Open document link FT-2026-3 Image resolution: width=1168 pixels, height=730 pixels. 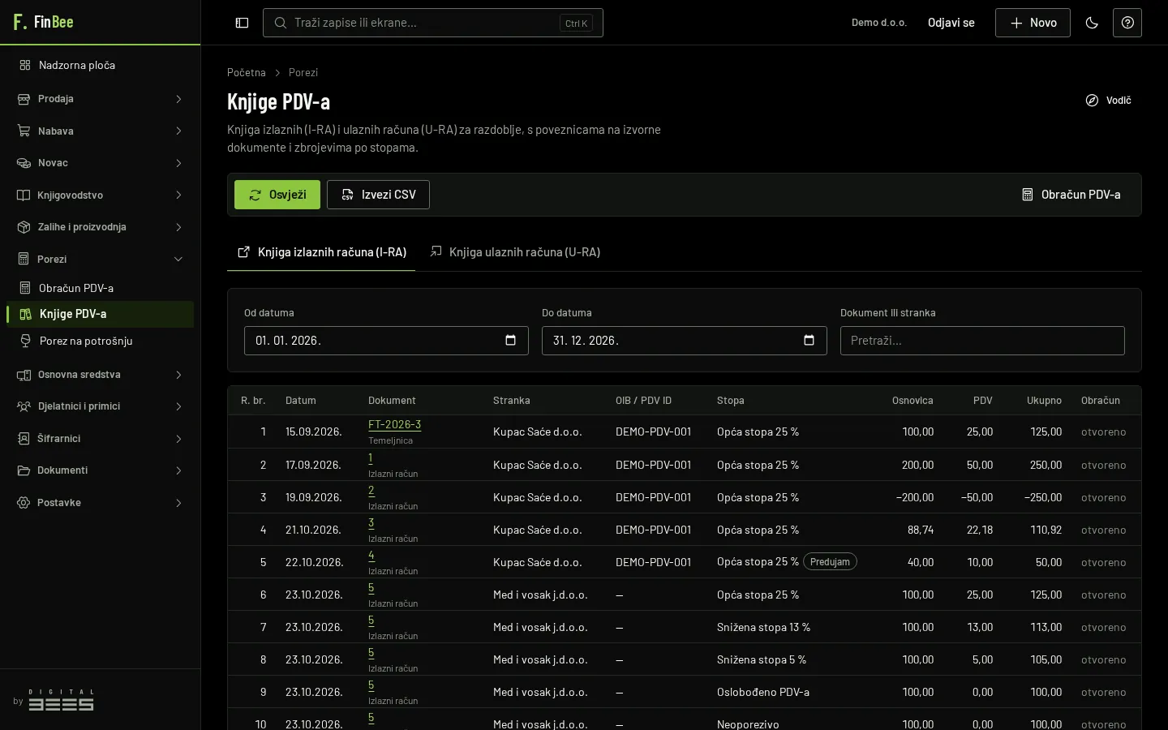[394, 424]
